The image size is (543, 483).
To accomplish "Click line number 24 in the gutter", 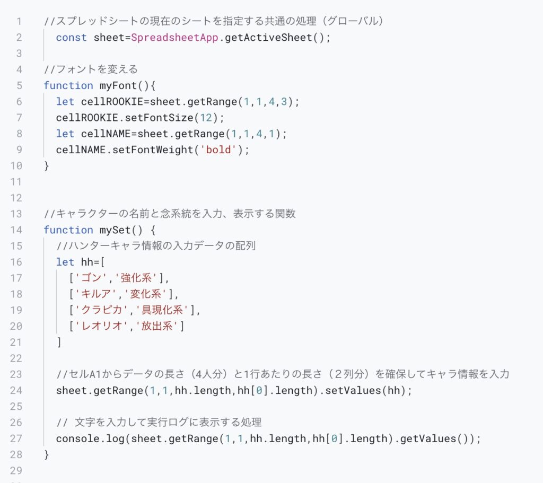I will [16, 391].
